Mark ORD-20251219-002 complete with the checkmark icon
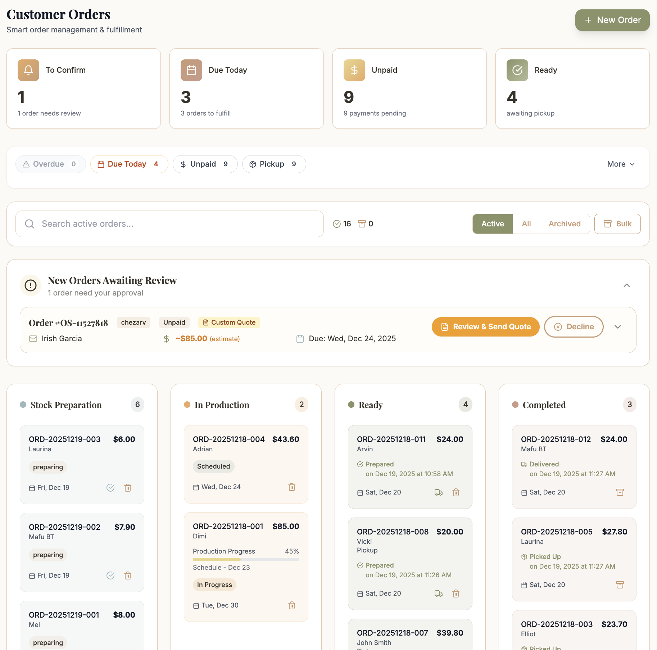The width and height of the screenshot is (657, 650). (110, 575)
